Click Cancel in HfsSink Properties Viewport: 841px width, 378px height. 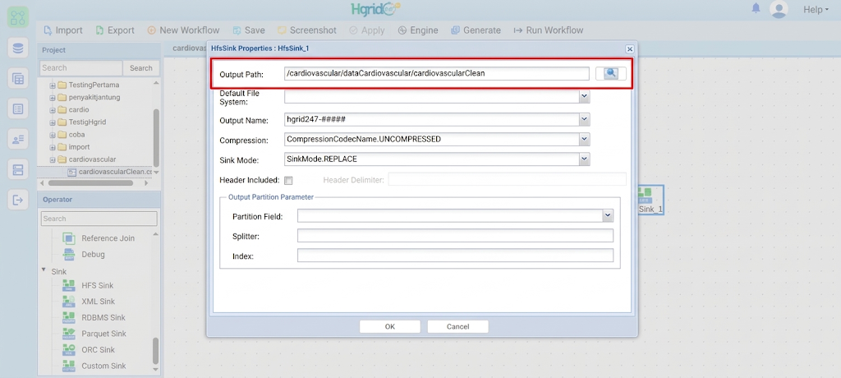pyautogui.click(x=457, y=326)
